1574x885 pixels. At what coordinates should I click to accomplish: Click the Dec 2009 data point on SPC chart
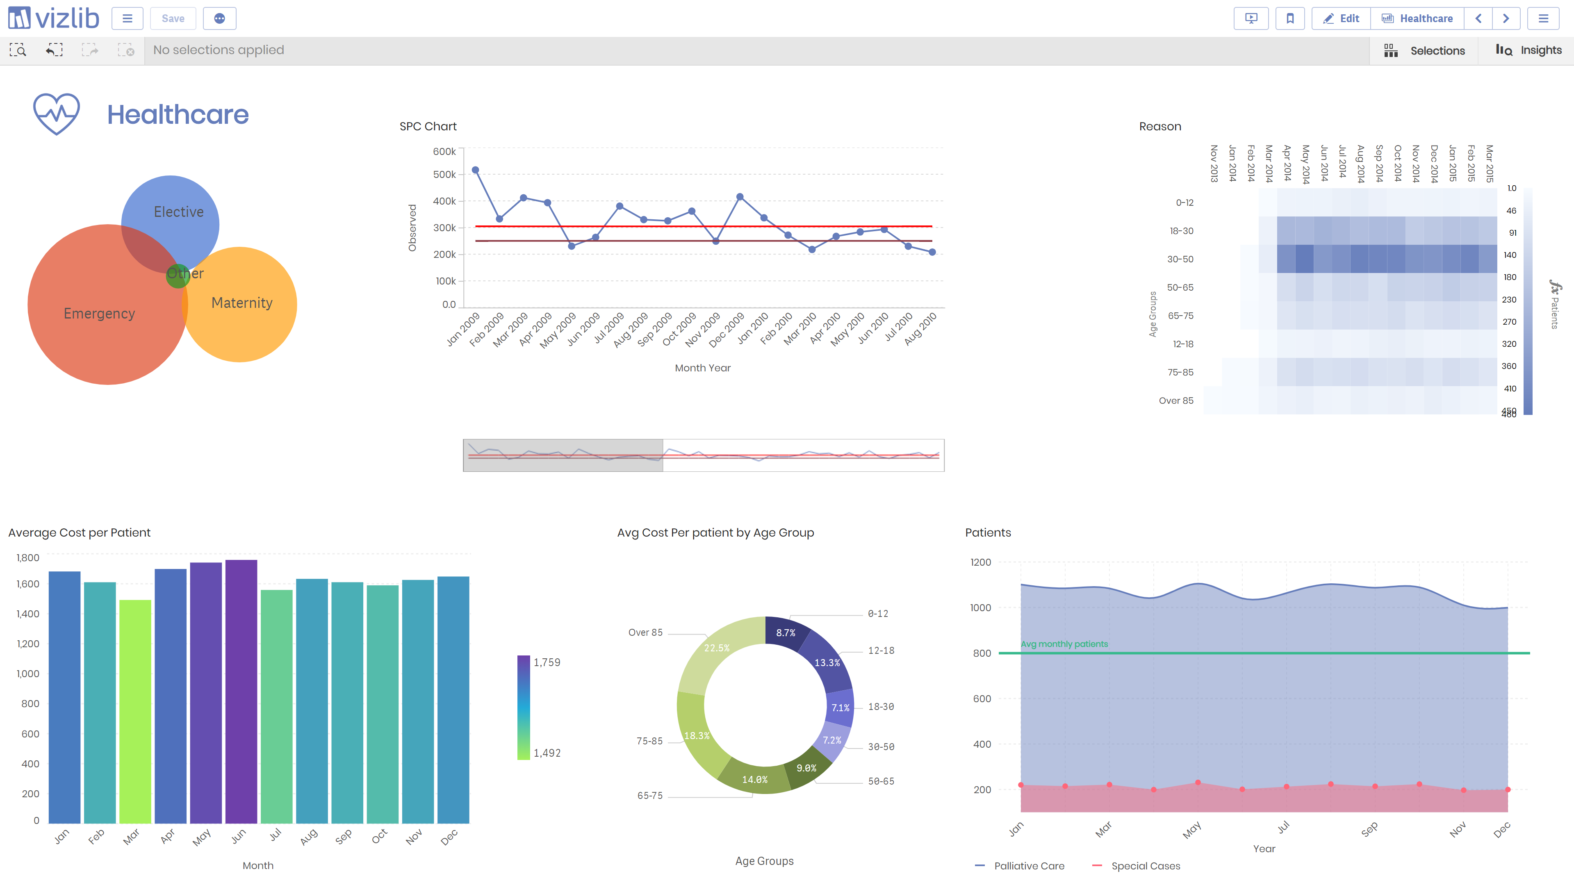point(740,197)
